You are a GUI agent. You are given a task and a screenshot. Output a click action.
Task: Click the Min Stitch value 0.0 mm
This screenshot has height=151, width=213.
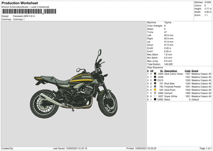pos(168,58)
